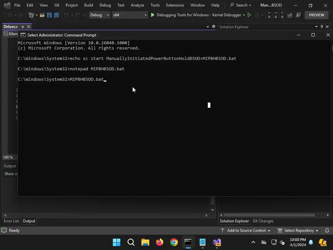The height and width of the screenshot is (250, 333).
Task: Launch Firefox from taskbar
Action: tap(159, 242)
